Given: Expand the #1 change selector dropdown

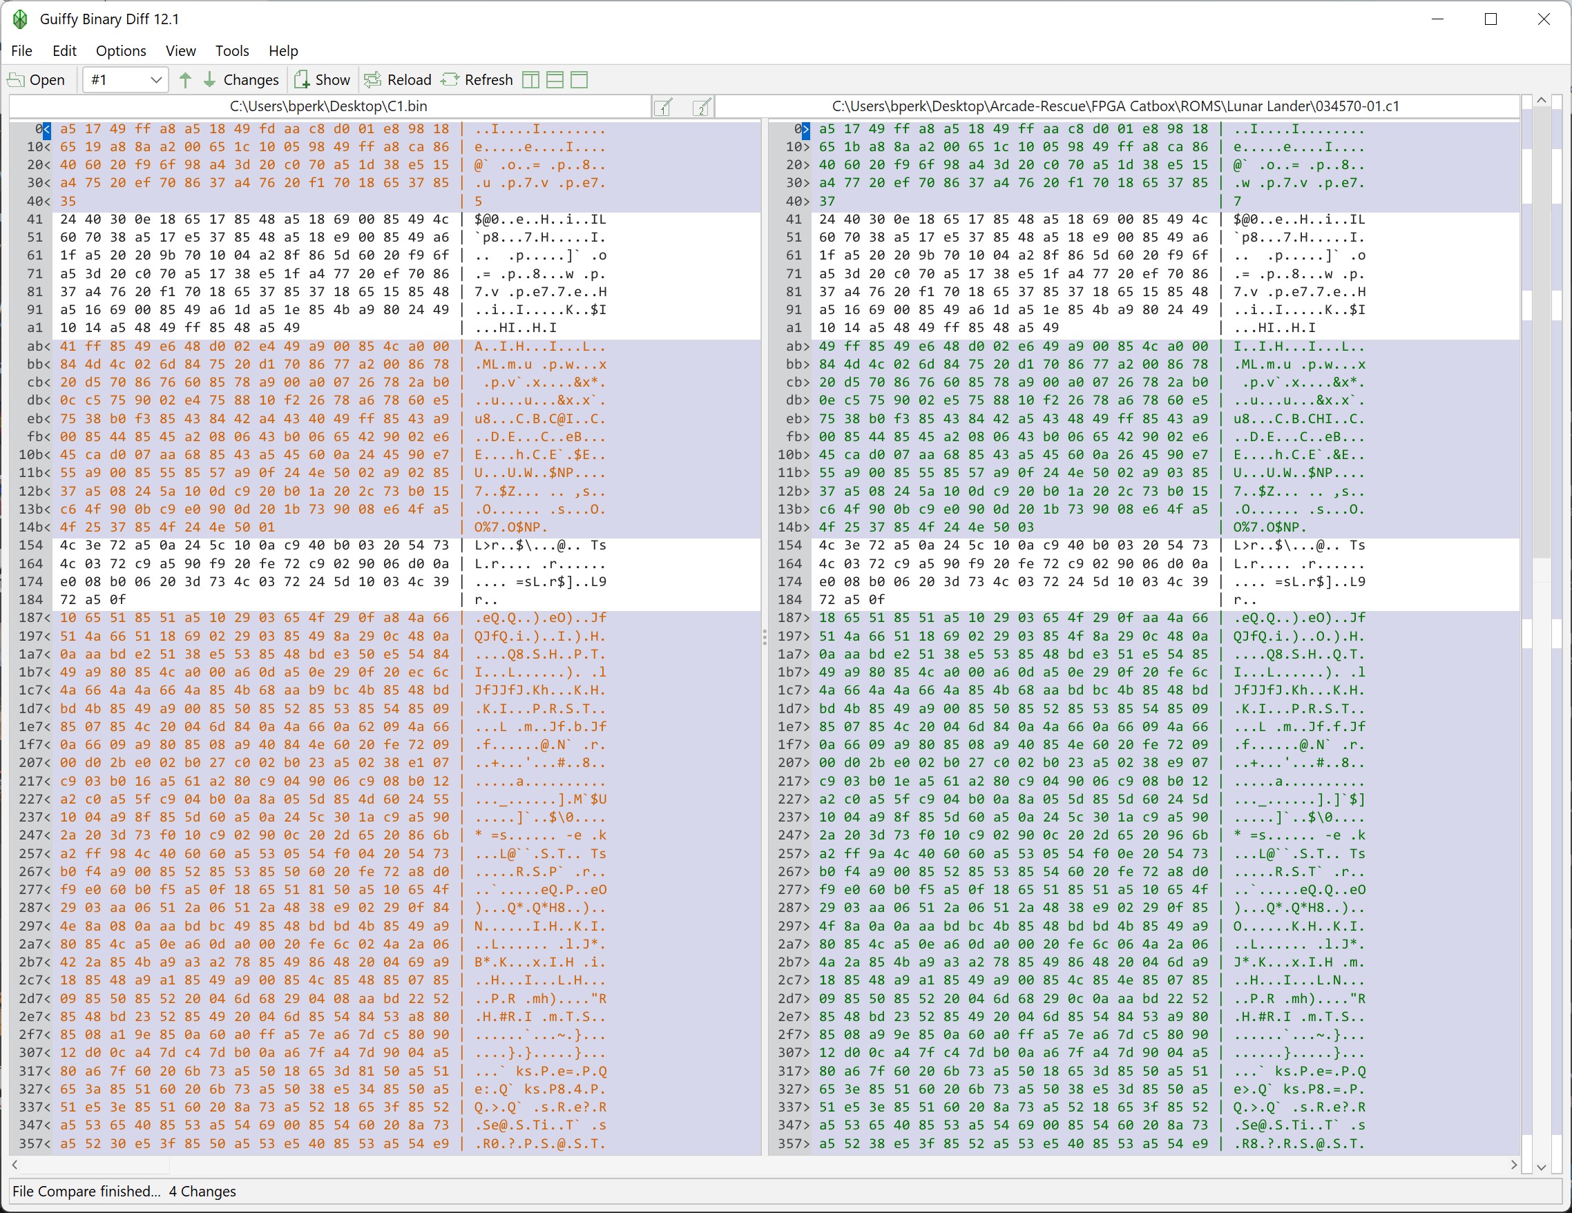Looking at the screenshot, I should 155,80.
